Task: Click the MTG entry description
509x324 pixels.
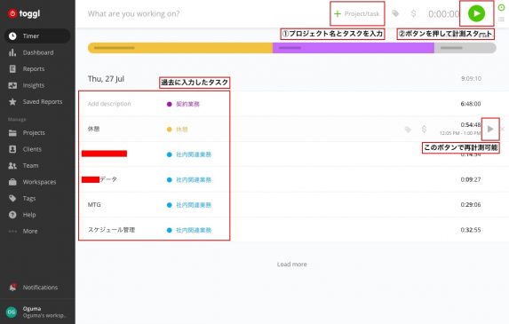Action: pos(94,205)
